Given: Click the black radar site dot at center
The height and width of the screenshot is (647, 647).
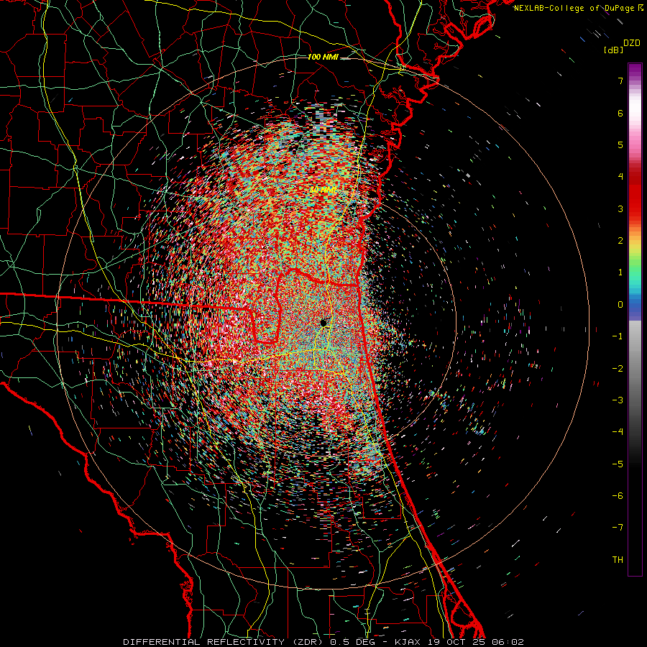Looking at the screenshot, I should point(324,322).
